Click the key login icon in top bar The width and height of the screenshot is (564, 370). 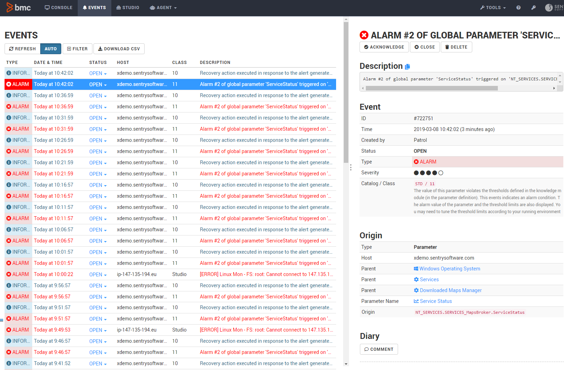[x=534, y=7]
